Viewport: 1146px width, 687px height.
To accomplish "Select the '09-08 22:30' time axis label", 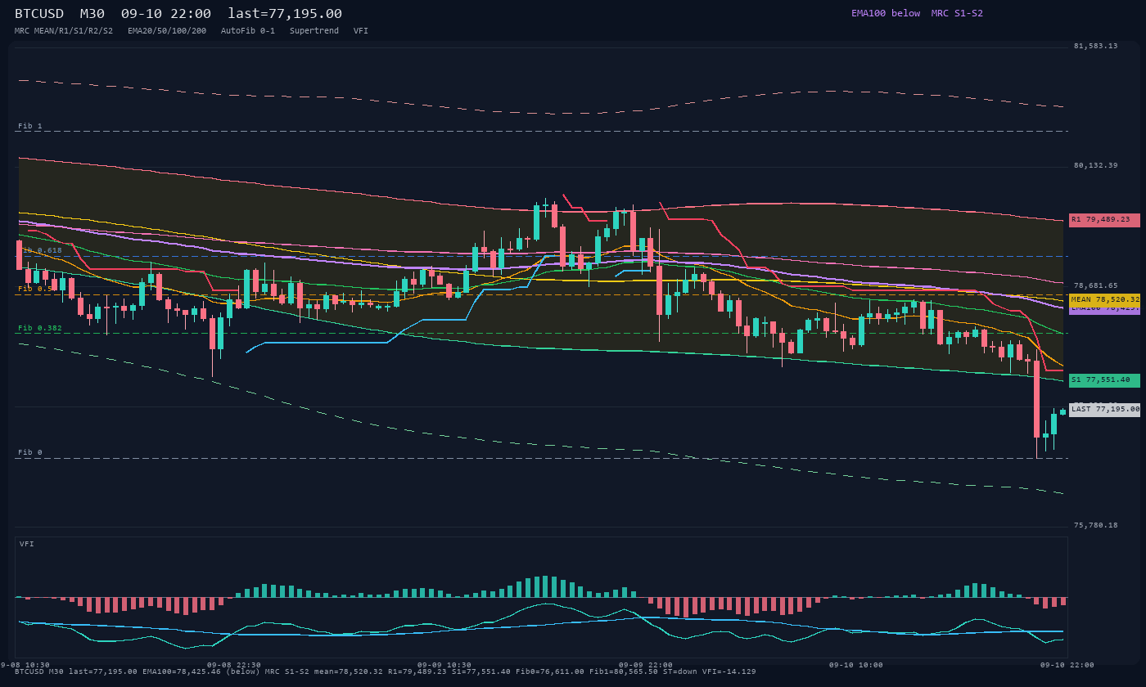I will 233,665.
